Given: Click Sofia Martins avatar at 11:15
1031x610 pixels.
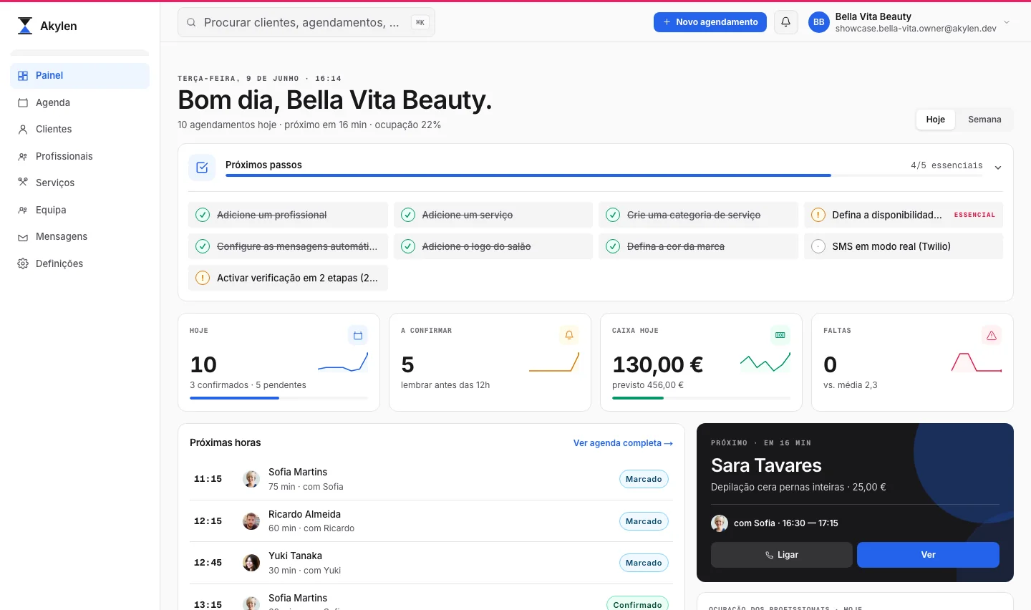Looking at the screenshot, I should pyautogui.click(x=251, y=479).
